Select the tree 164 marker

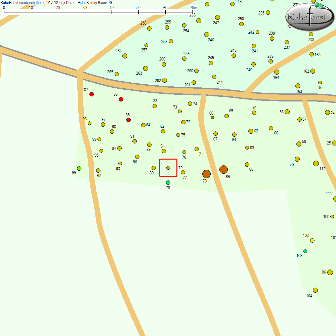pyautogui.click(x=277, y=72)
